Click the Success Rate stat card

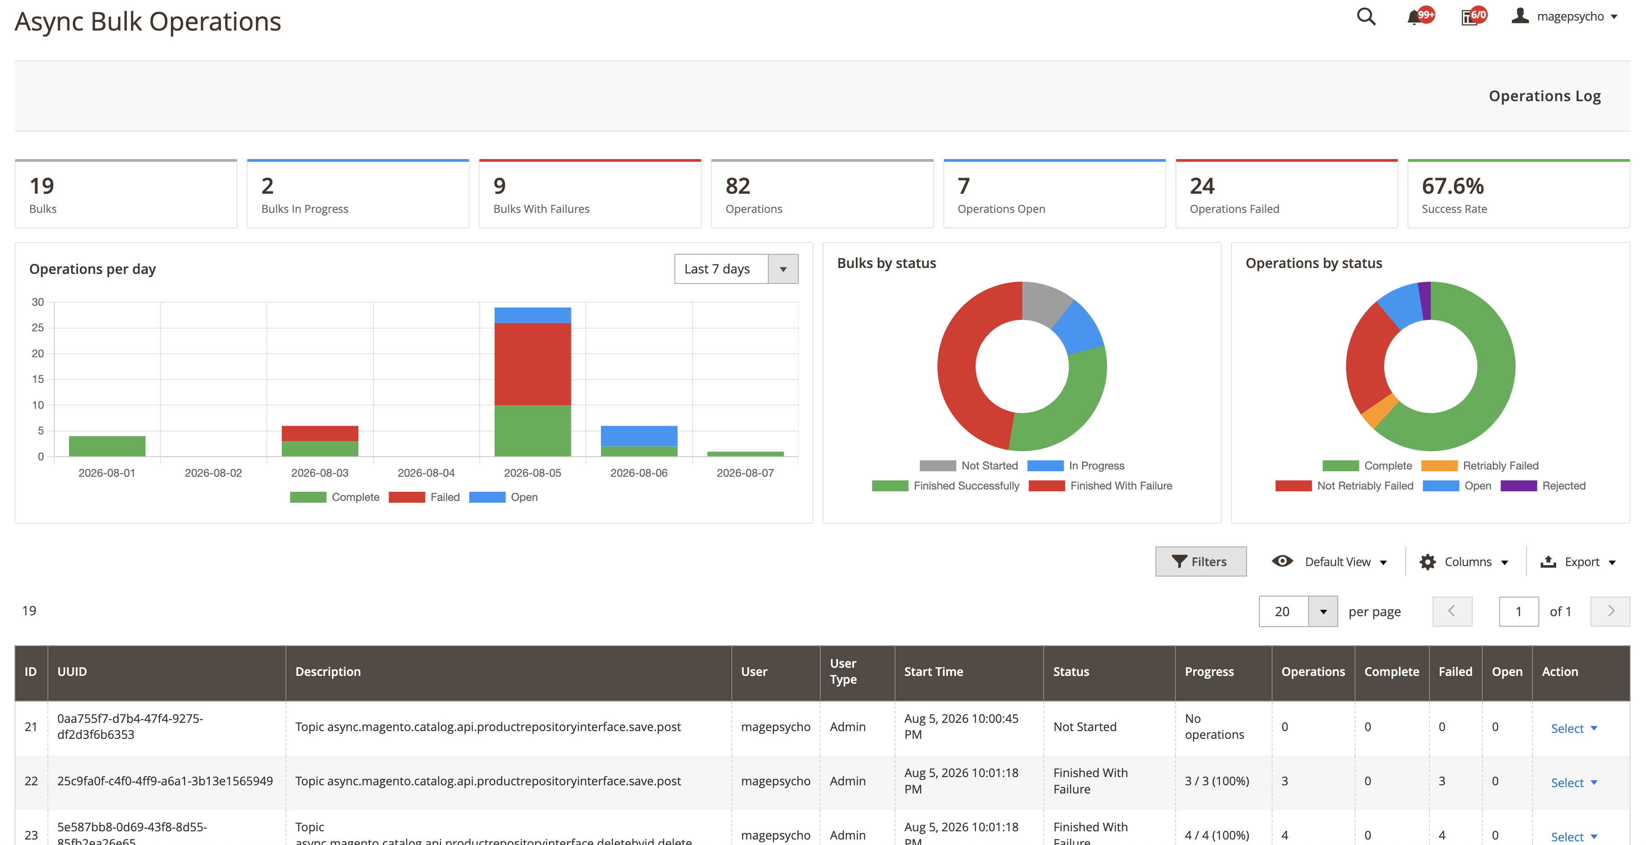pyautogui.click(x=1518, y=194)
